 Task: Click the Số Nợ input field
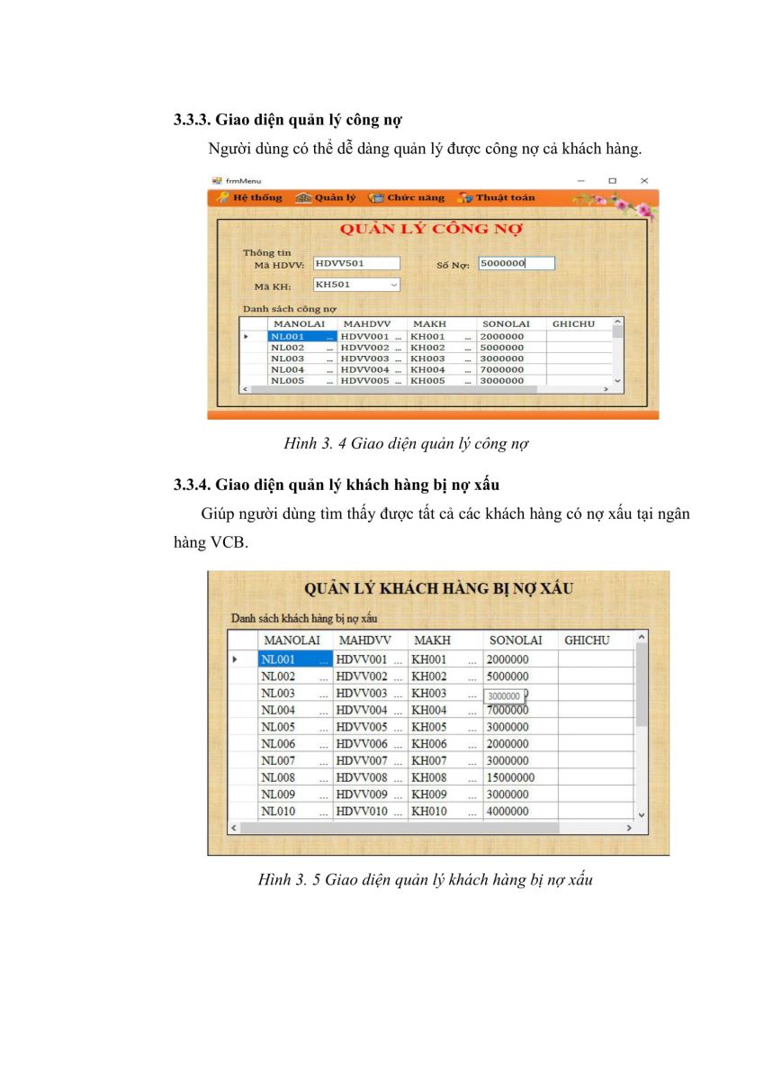516,263
